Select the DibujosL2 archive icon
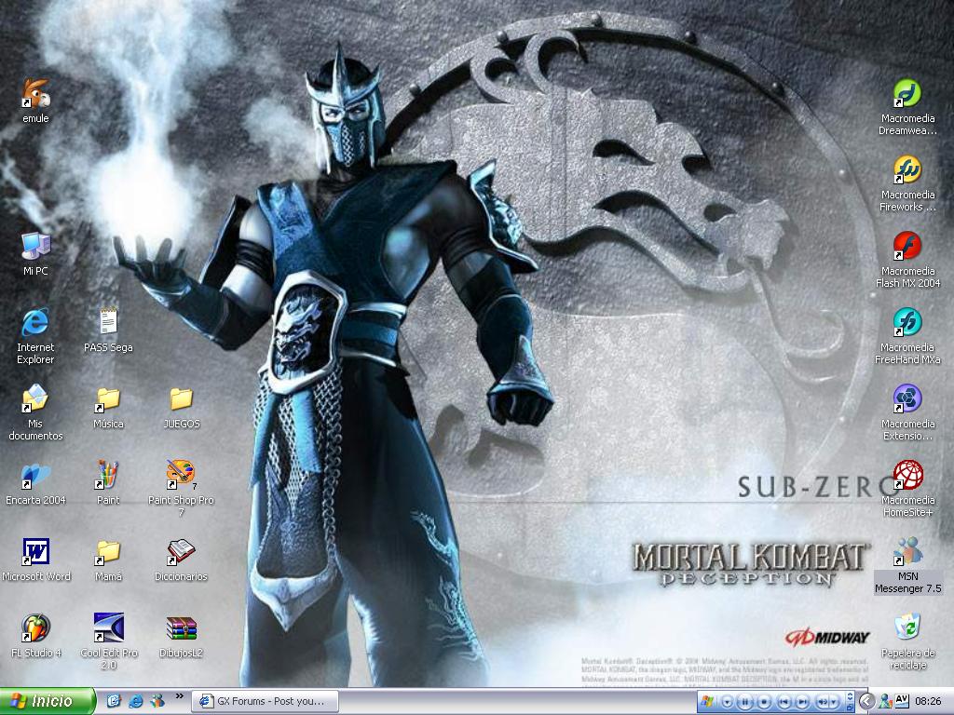Viewport: 954px width, 715px height. [x=182, y=635]
